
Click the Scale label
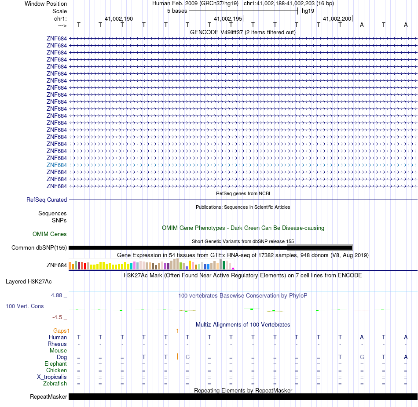click(59, 11)
